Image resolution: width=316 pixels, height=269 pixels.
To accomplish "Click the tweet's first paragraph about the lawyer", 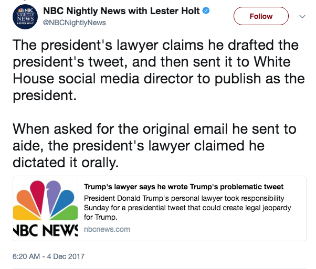I will pos(159,70).
